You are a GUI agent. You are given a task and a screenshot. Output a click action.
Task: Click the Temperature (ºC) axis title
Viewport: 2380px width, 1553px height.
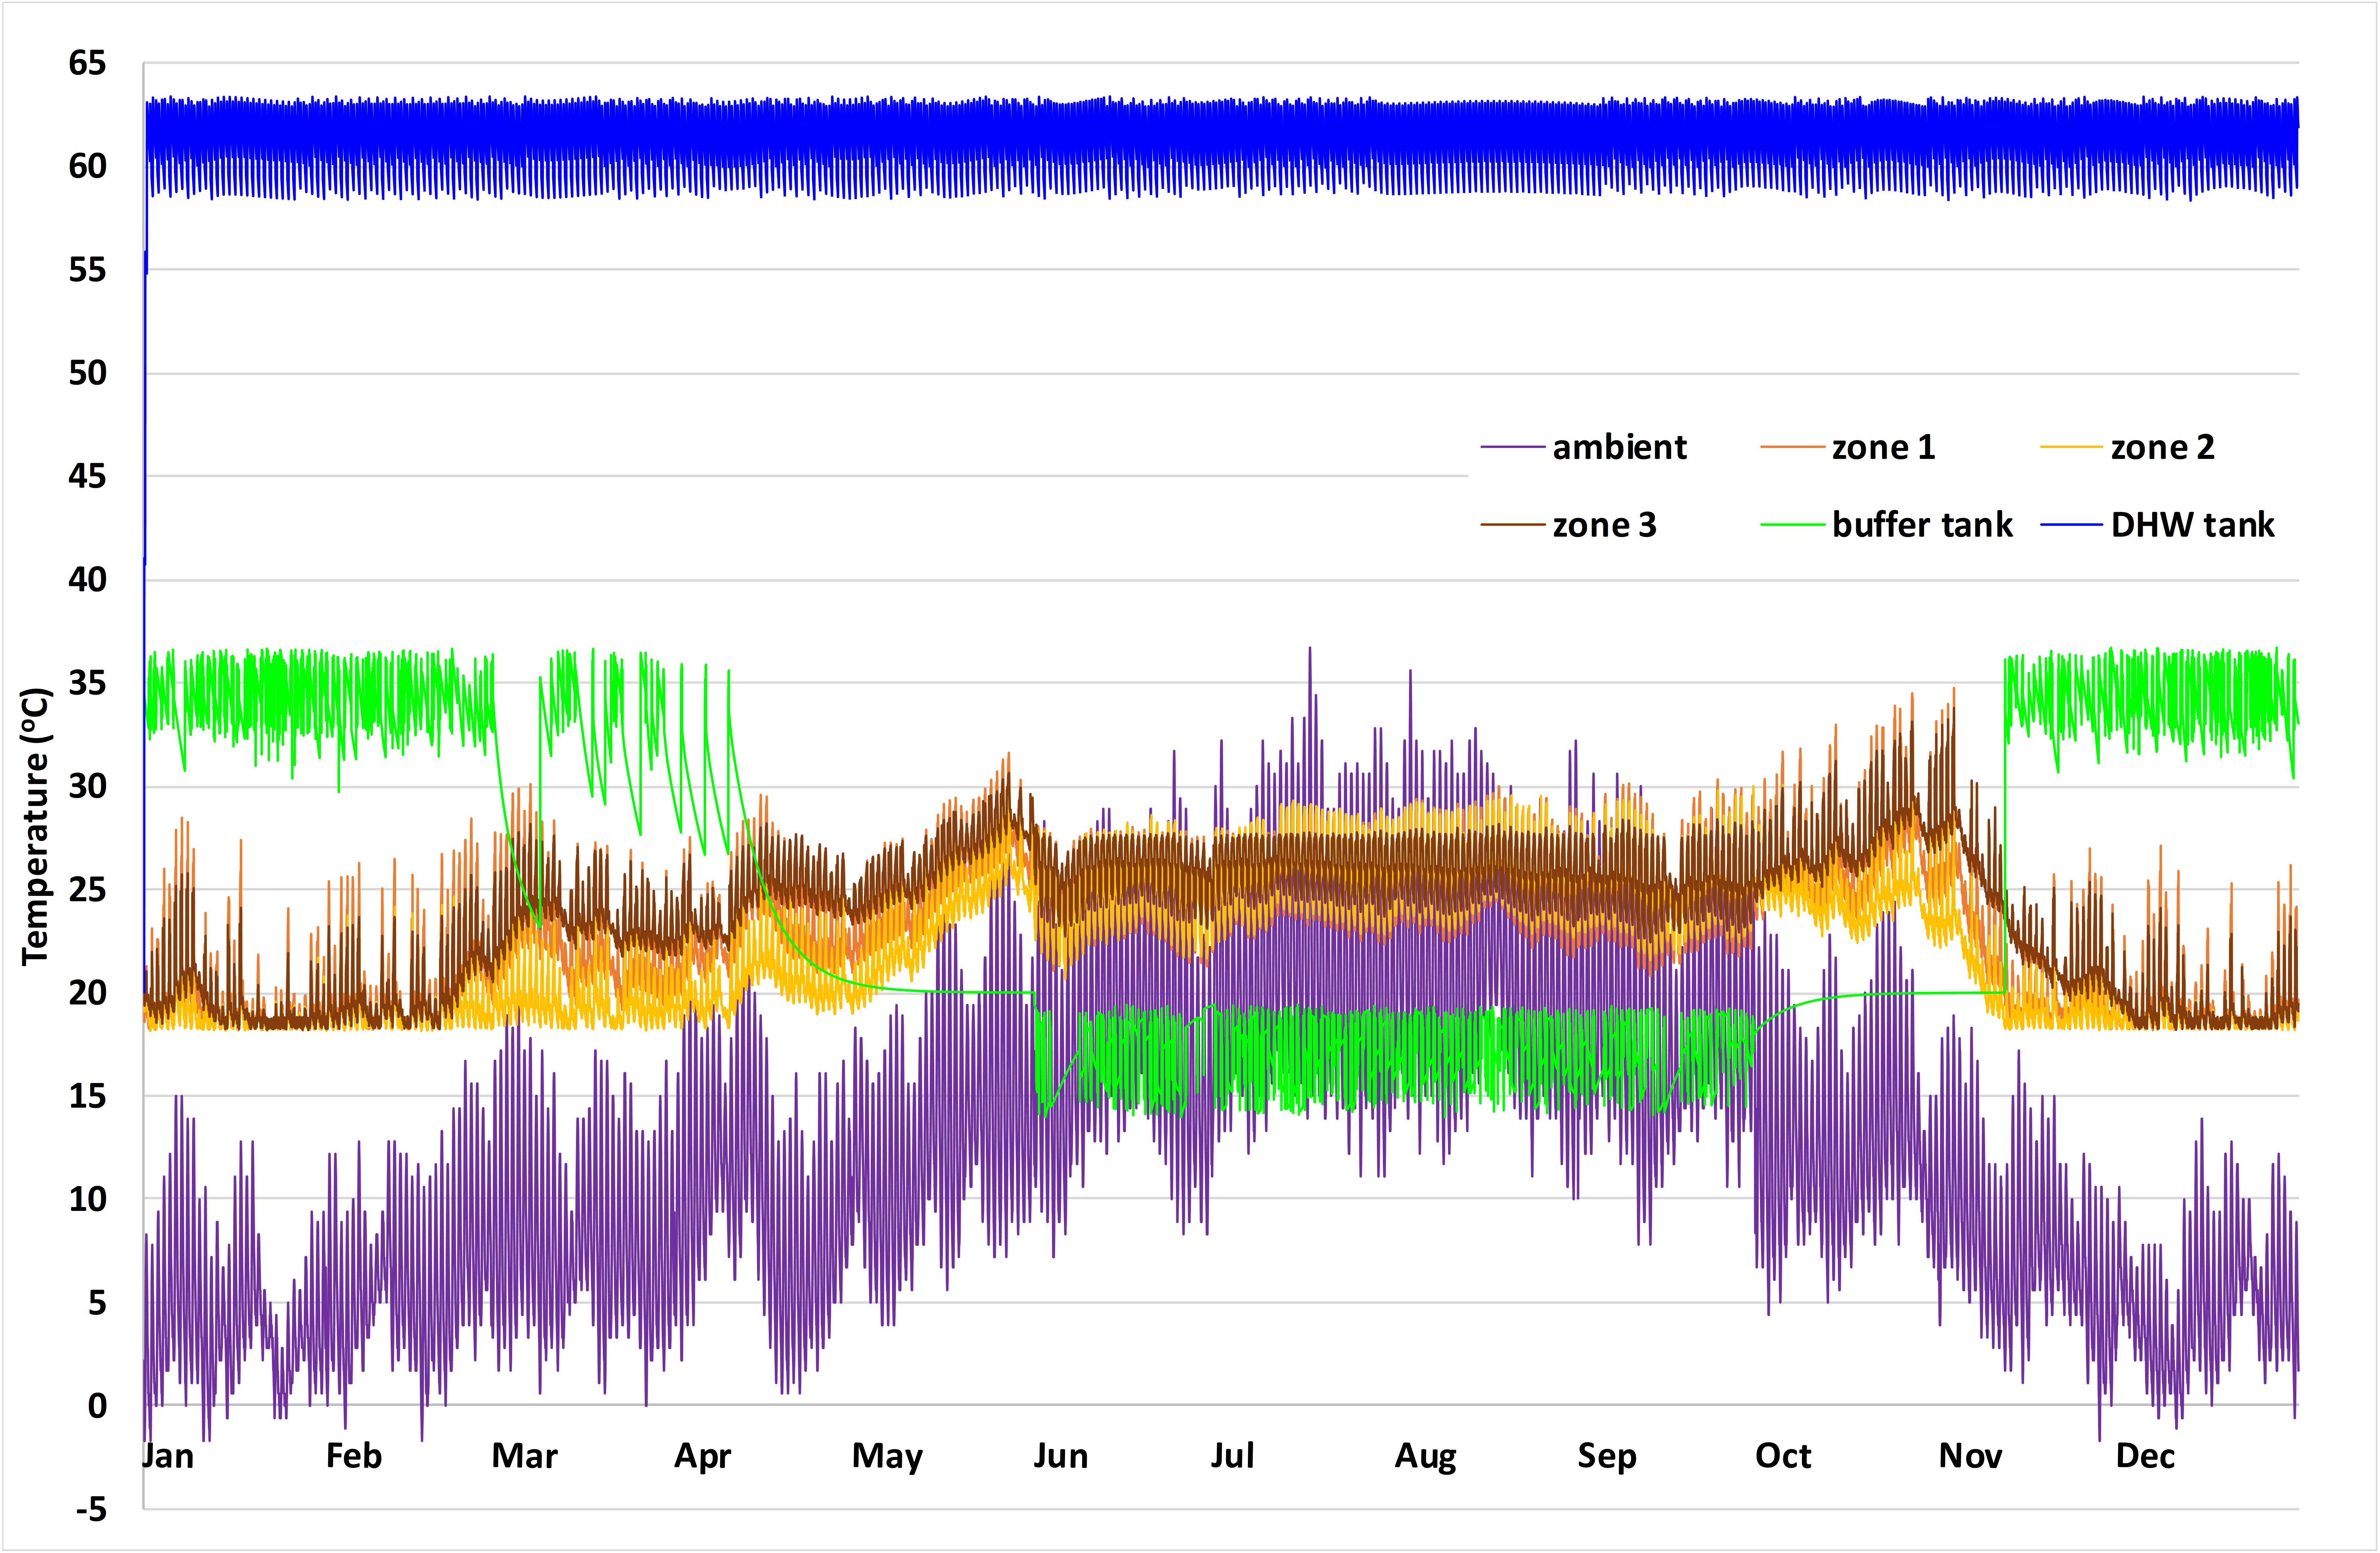point(36,826)
